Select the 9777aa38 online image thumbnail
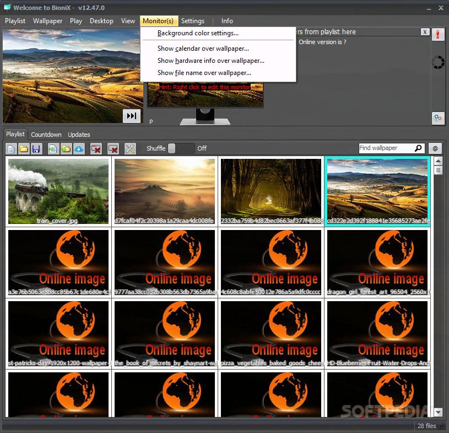This screenshot has height=433, width=449. tap(165, 263)
